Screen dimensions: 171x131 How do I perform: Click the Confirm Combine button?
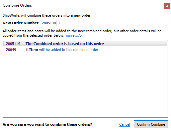coord(151,124)
